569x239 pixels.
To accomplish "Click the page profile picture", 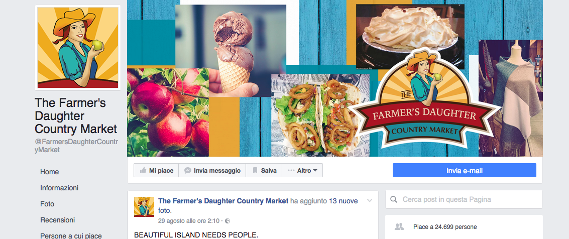I will tap(78, 48).
